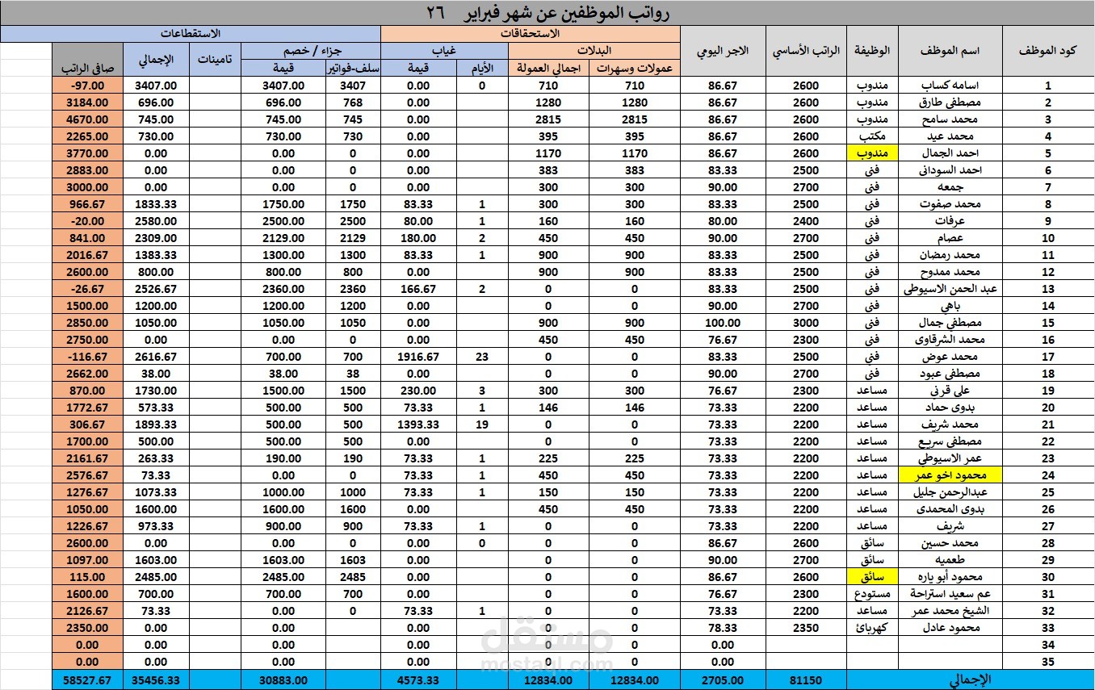Select the absence days cell showing 23
This screenshot has height=690, width=1095.
click(482, 357)
